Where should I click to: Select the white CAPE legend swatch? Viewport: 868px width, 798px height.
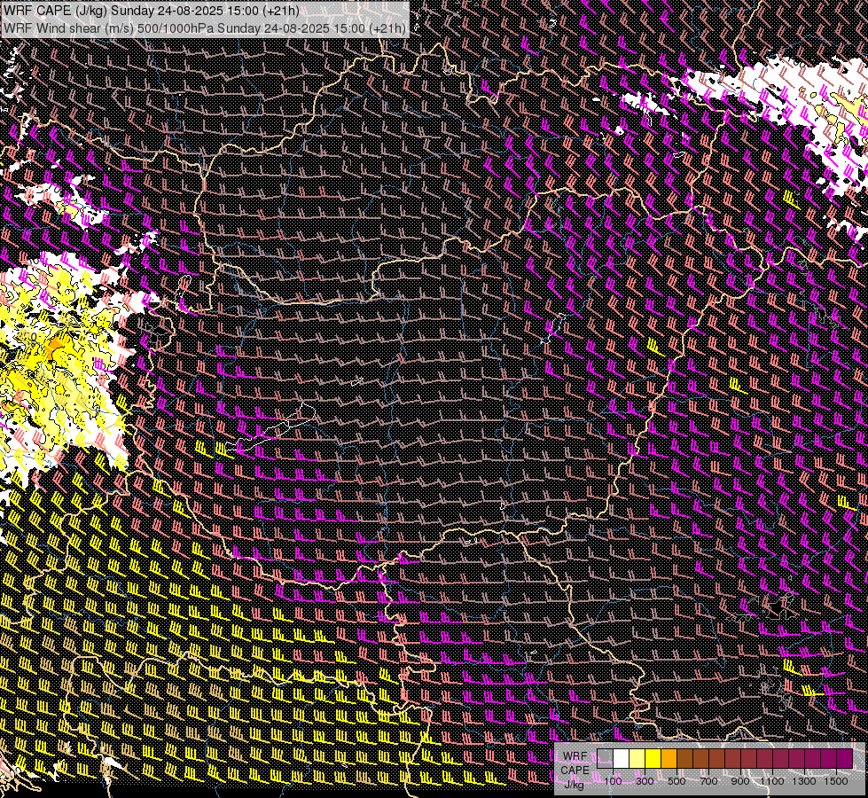pyautogui.click(x=622, y=758)
